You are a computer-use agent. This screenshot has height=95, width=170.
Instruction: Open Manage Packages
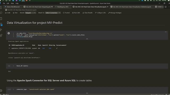click(x=115, y=13)
